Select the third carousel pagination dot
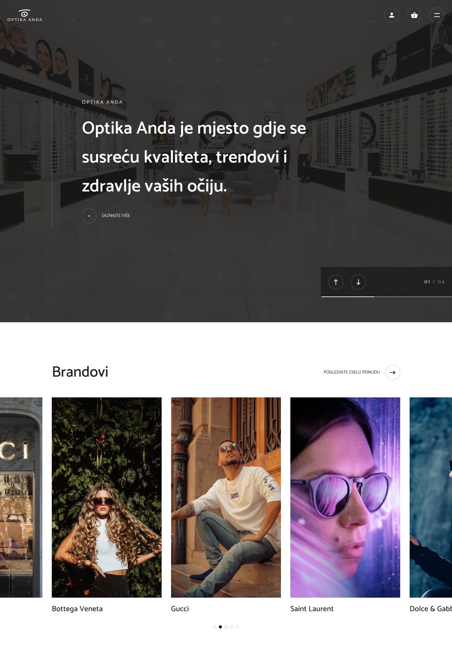 pyautogui.click(x=226, y=627)
